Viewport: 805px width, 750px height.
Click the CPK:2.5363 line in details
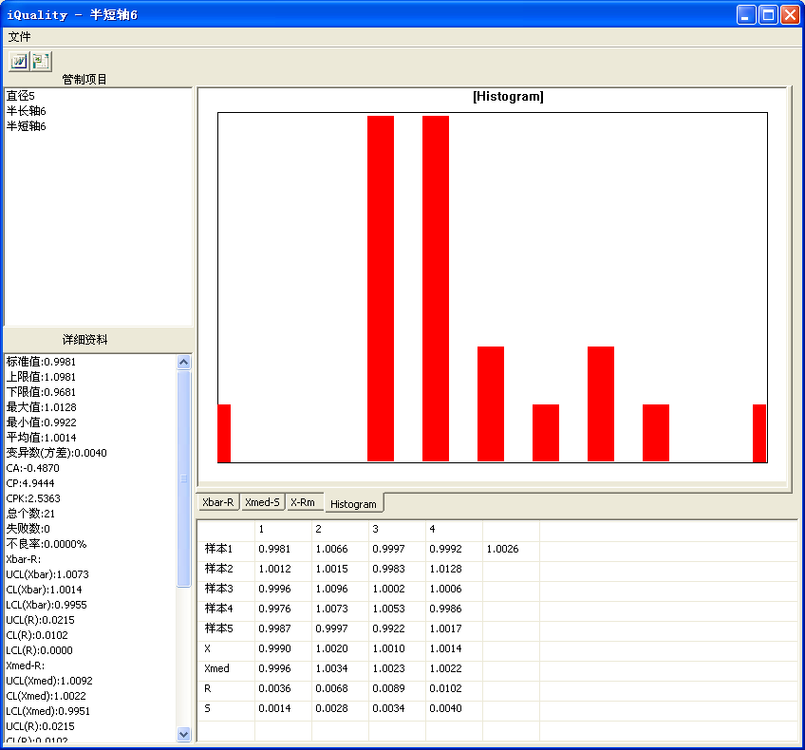[x=33, y=498]
